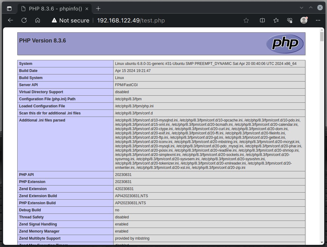Click the scrollbar up arrow
Viewport: 327px width, 247px height.
click(x=322, y=30)
